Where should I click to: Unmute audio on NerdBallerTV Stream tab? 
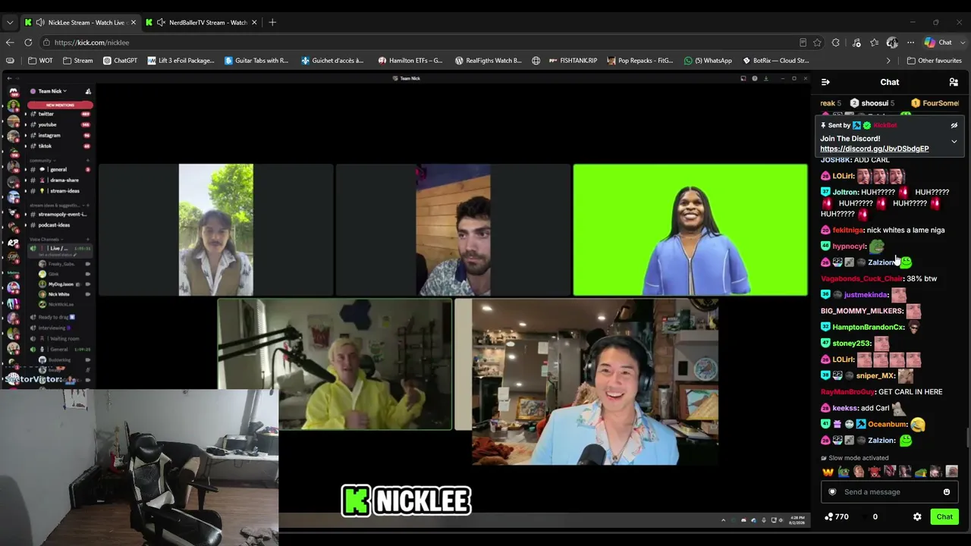pos(161,22)
